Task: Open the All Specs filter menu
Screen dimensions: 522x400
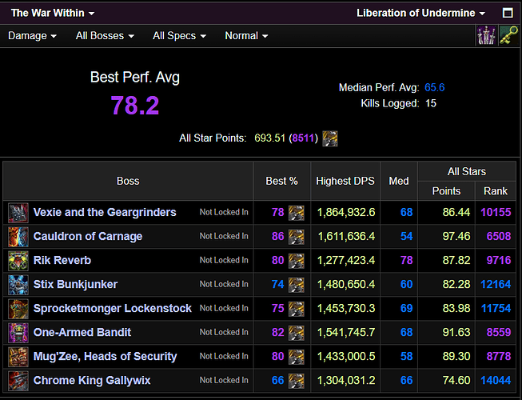Action: (179, 36)
